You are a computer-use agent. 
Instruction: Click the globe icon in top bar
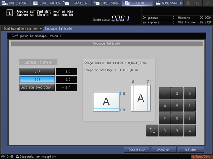point(188,3)
